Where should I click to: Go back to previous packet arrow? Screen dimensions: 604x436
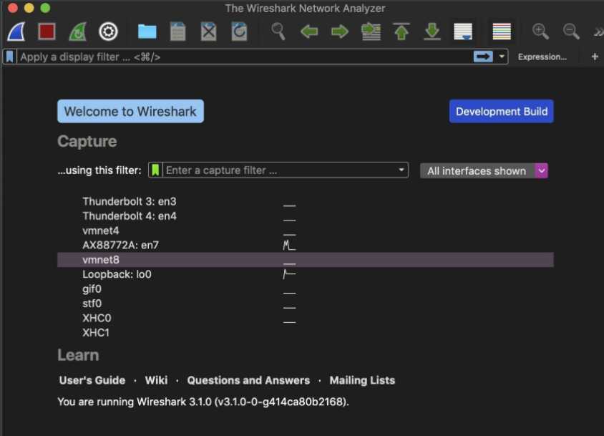[x=309, y=32]
